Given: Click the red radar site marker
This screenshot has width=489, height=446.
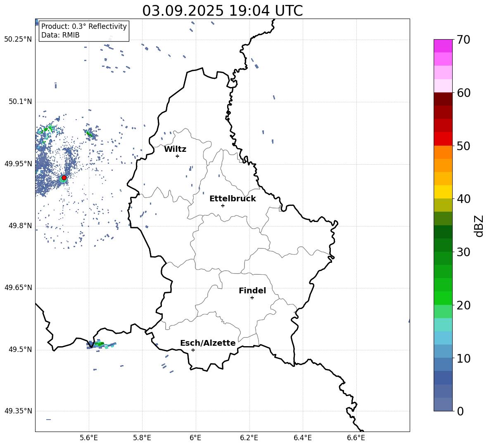Looking at the screenshot, I should [x=64, y=178].
